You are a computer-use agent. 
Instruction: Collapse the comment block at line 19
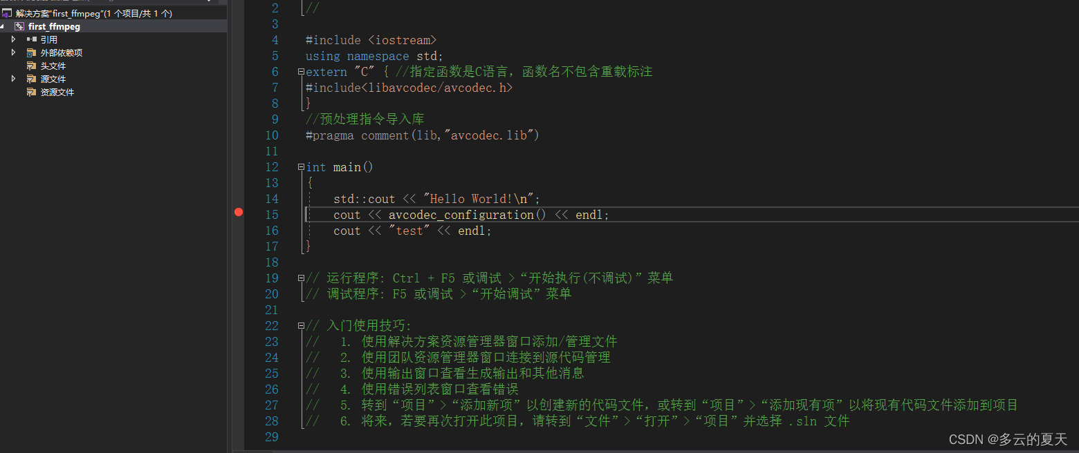pos(301,278)
